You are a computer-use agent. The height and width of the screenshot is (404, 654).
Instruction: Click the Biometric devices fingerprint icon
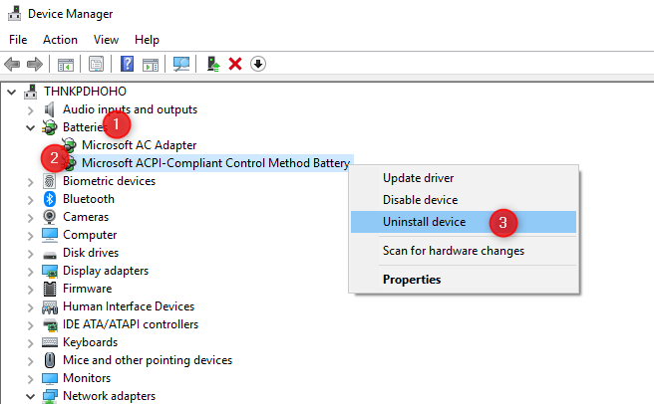coord(49,181)
